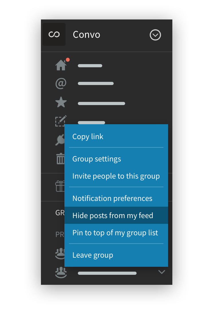Open Group settings from the menu
213x310 pixels.
tap(97, 159)
